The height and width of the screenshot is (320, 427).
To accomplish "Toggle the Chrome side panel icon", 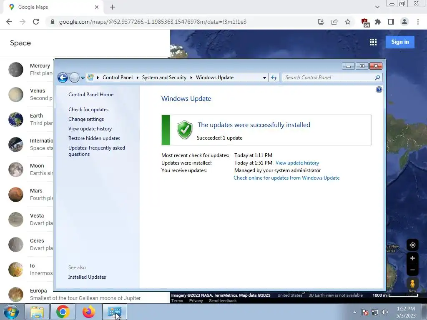I will [391, 22].
